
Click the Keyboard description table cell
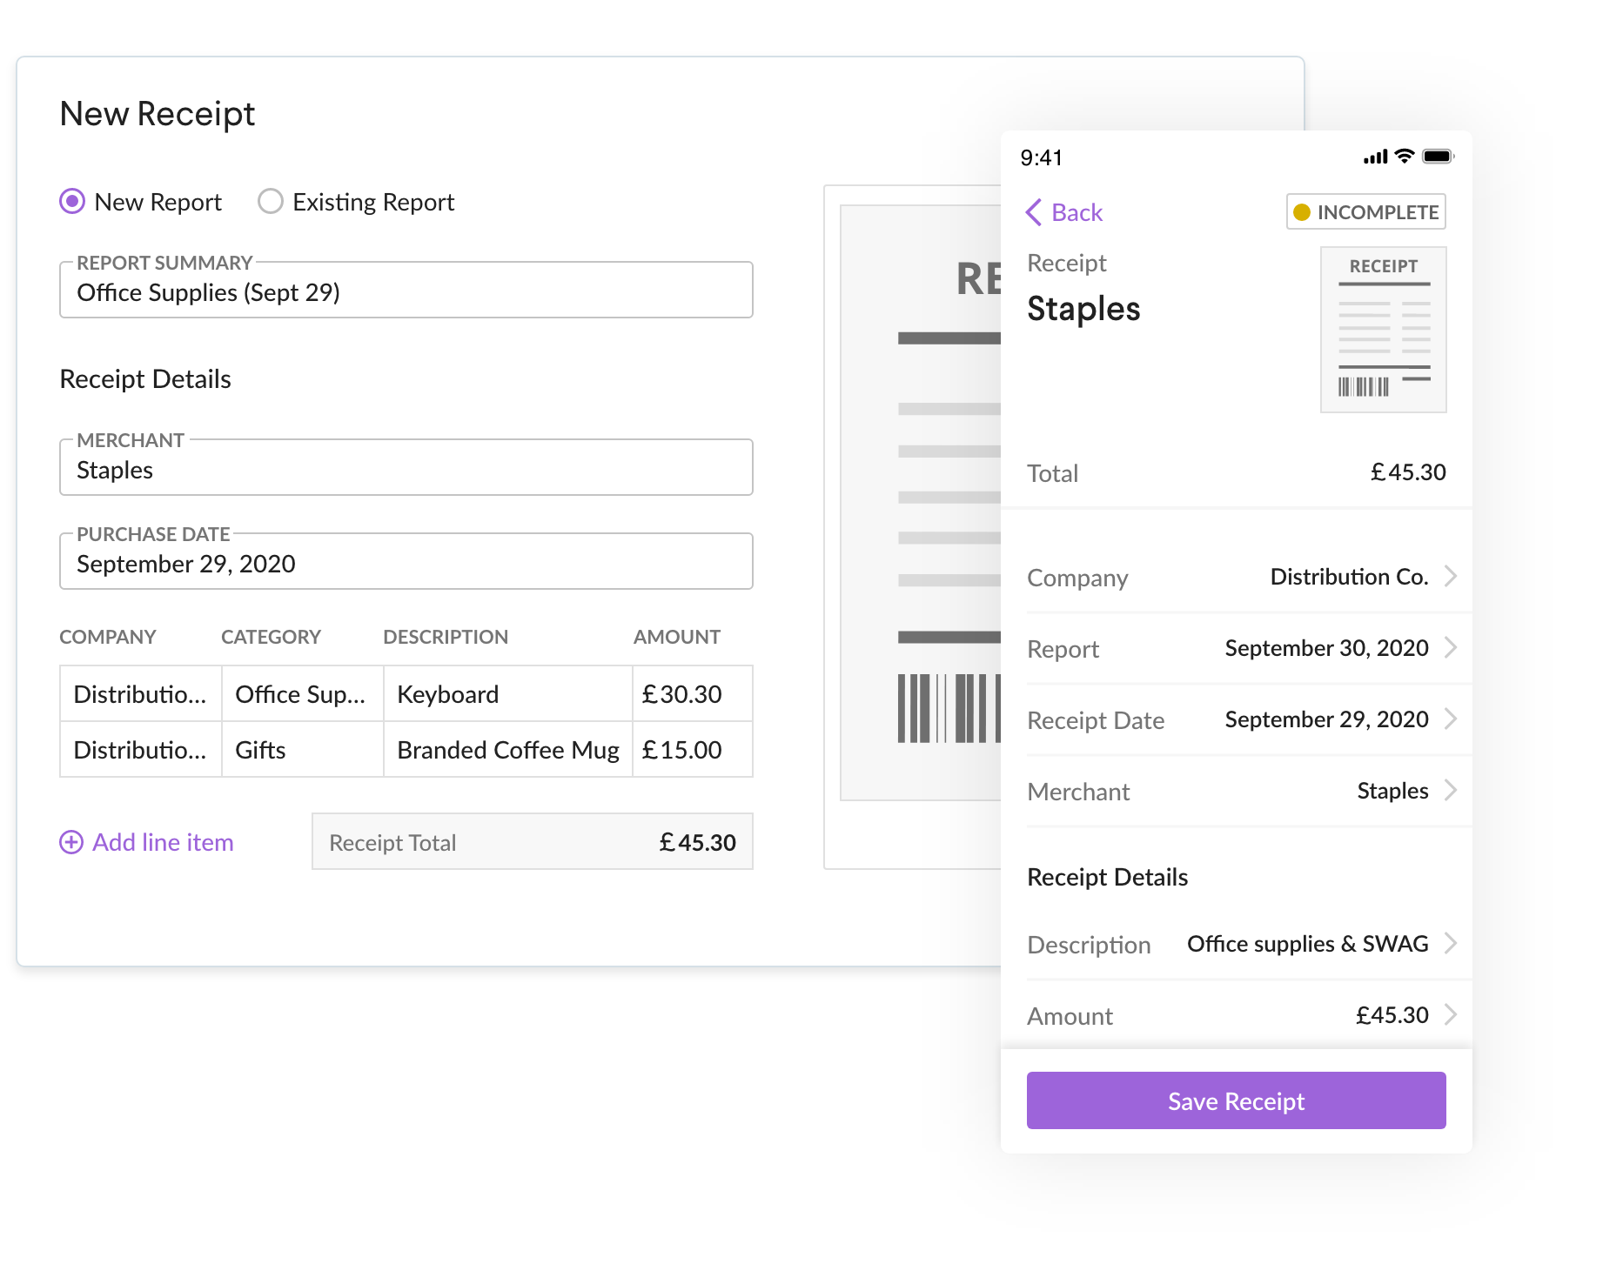507,694
